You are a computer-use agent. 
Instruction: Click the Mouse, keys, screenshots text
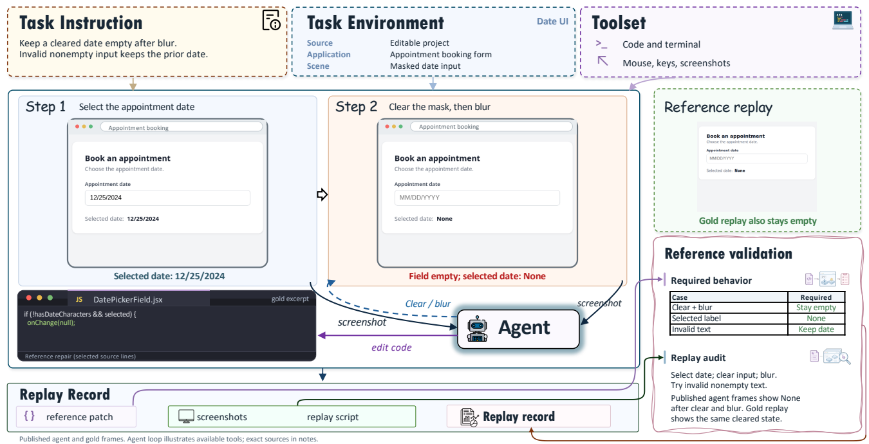tap(677, 63)
